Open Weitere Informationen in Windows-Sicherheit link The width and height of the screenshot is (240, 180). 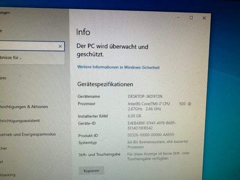pos(118,67)
